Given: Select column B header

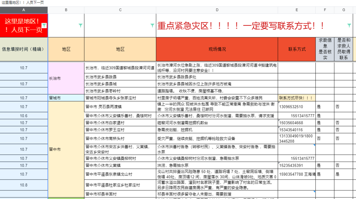Looking at the screenshot, I should pyautogui.click(x=66, y=10).
